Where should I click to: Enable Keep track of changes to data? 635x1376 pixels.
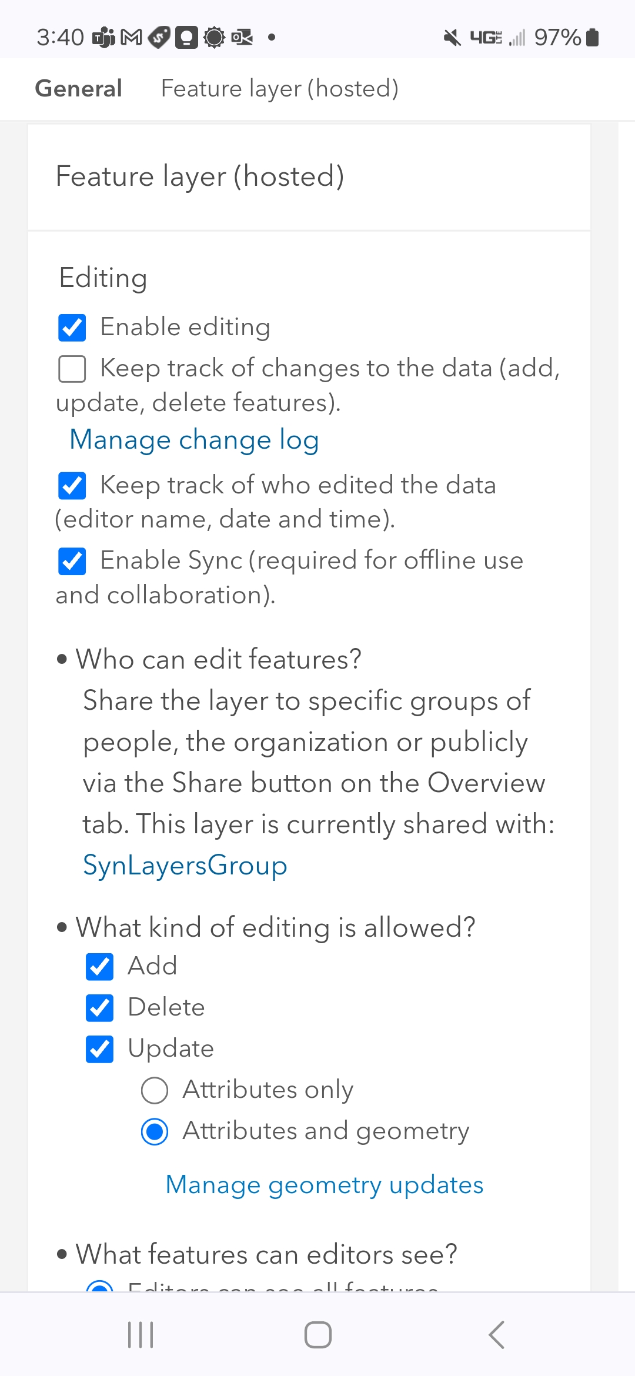coord(71,369)
